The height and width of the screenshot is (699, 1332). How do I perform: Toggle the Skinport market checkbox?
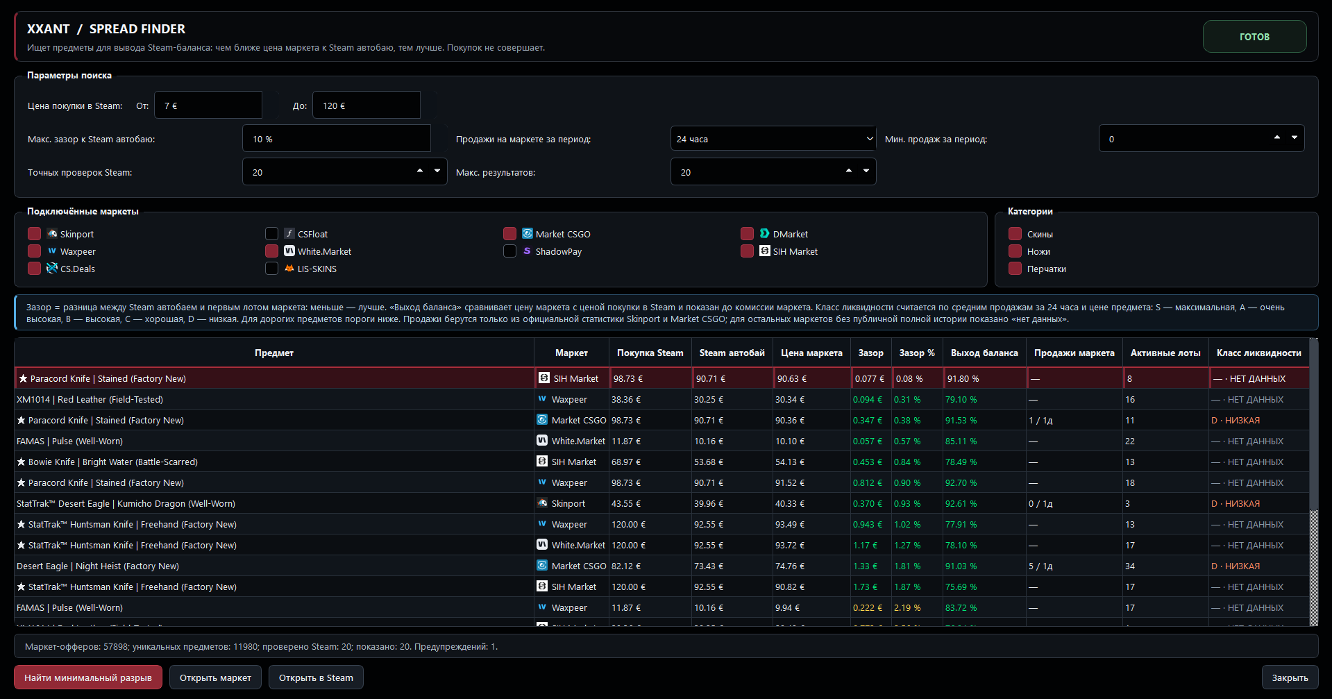click(x=35, y=234)
